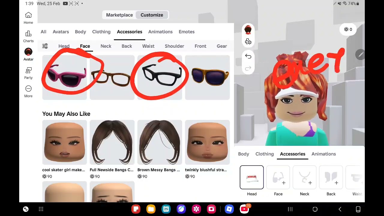Open the Robux balance indicator
384x216 pixels.
tap(348, 29)
